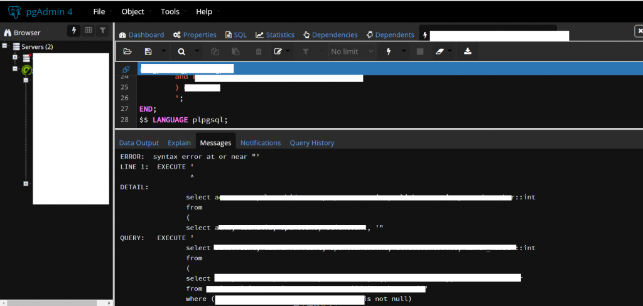The image size is (643, 306).
Task: Click the Browser panel title
Action: pos(27,33)
